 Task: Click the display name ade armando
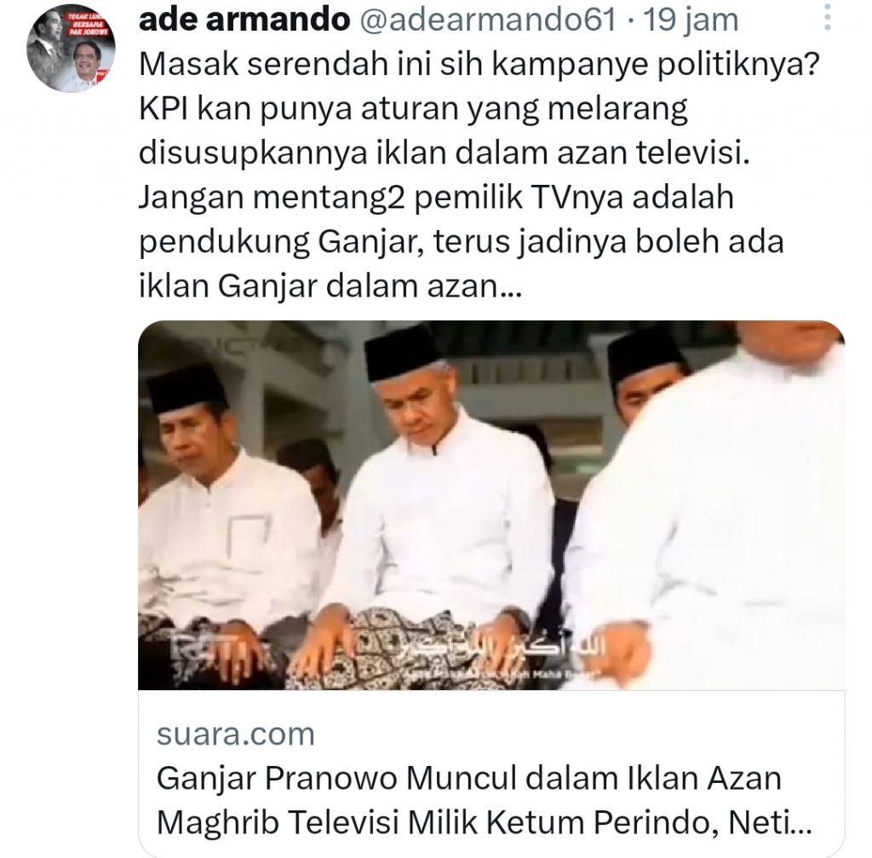[x=244, y=20]
